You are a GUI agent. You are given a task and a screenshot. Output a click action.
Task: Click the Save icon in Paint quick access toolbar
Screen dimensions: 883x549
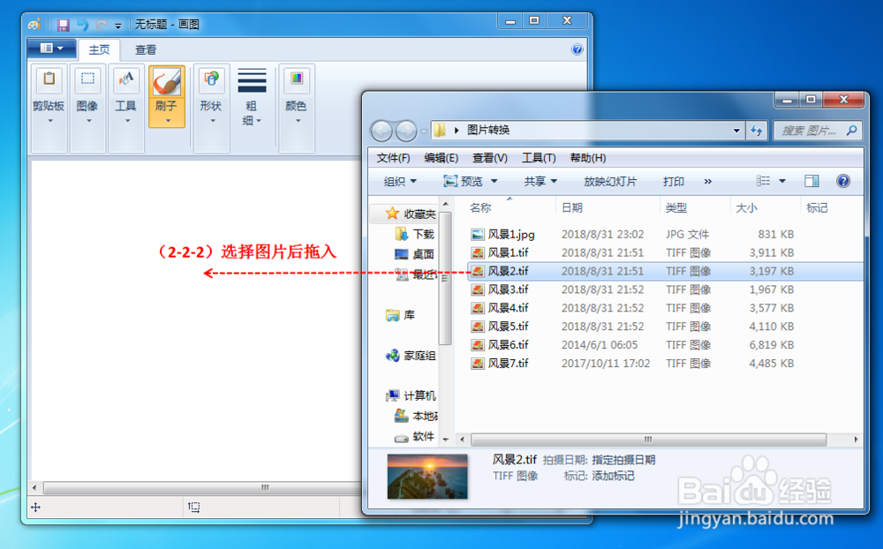point(62,25)
